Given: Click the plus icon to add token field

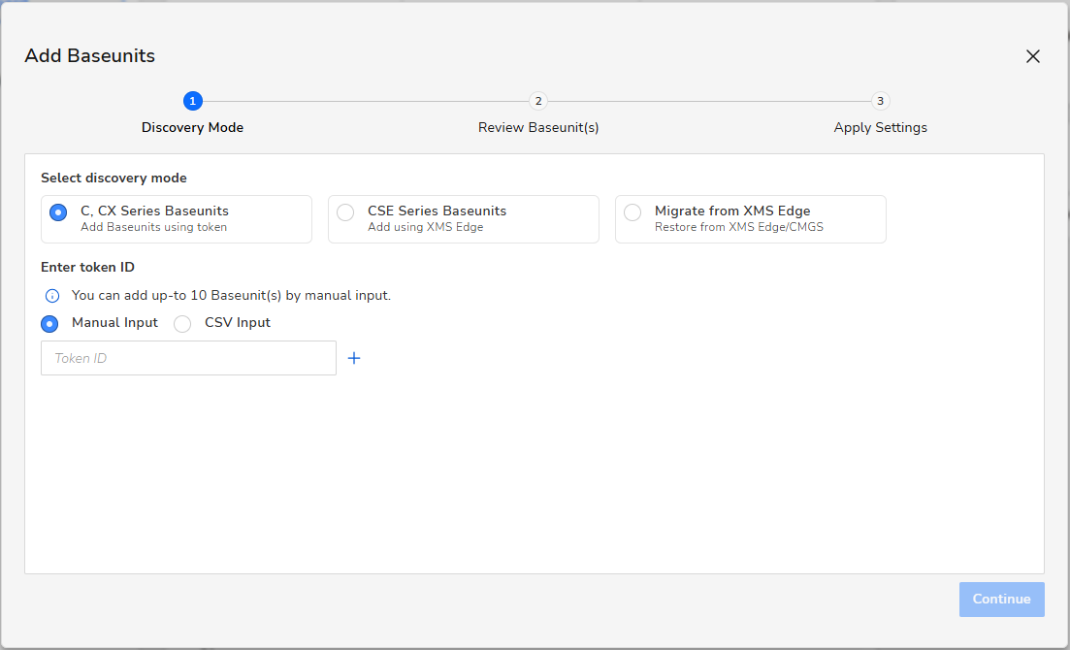Looking at the screenshot, I should tap(354, 358).
